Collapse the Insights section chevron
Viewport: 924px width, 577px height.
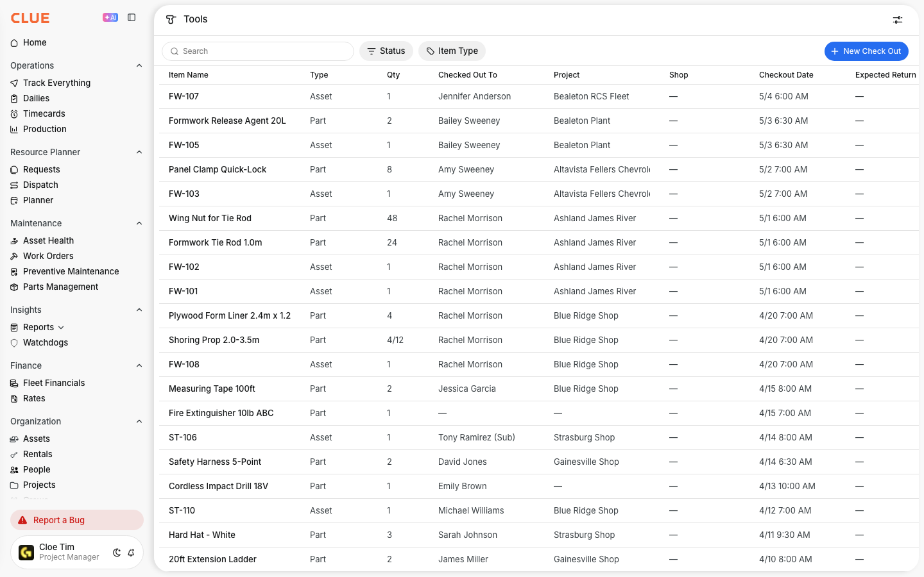point(139,310)
